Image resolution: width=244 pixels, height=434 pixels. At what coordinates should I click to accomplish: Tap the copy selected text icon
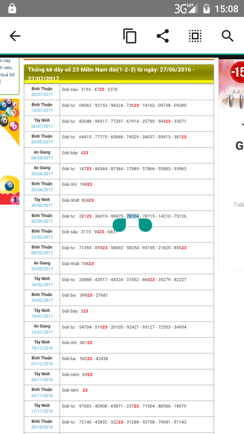130,36
